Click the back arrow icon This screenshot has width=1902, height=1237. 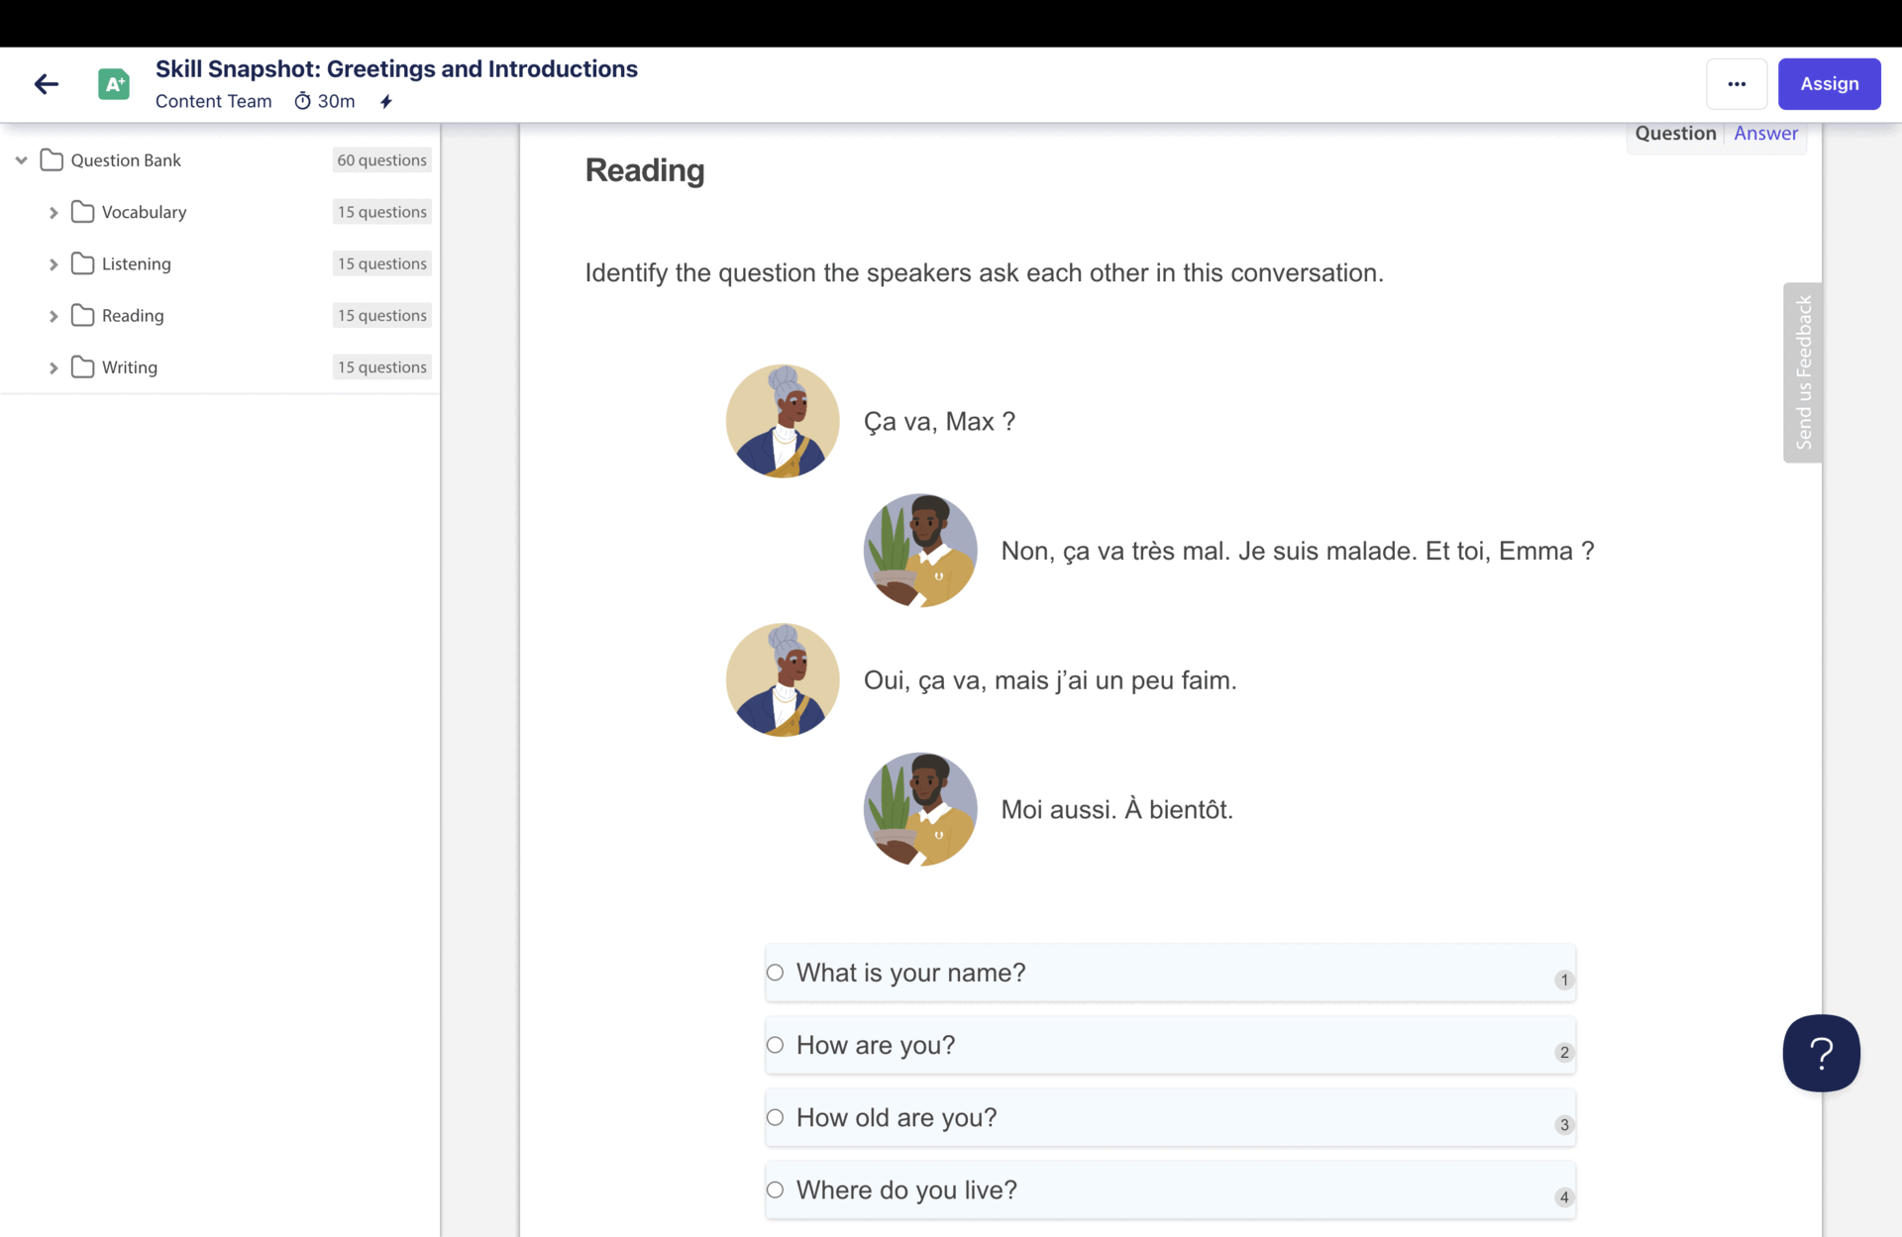tap(47, 84)
